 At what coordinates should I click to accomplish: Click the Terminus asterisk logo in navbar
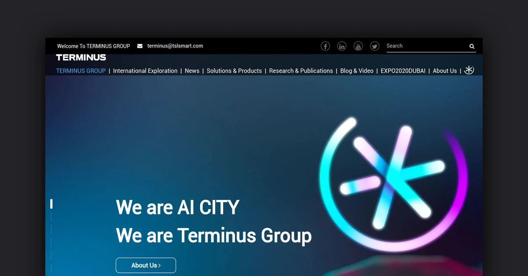tap(469, 69)
